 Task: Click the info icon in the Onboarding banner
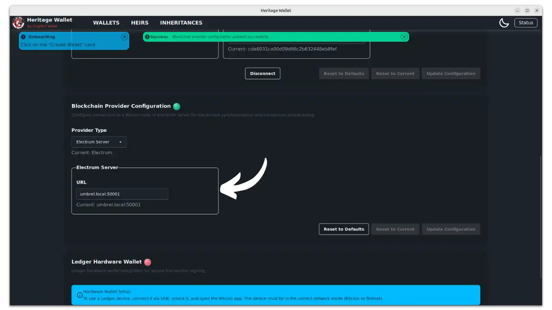click(23, 37)
